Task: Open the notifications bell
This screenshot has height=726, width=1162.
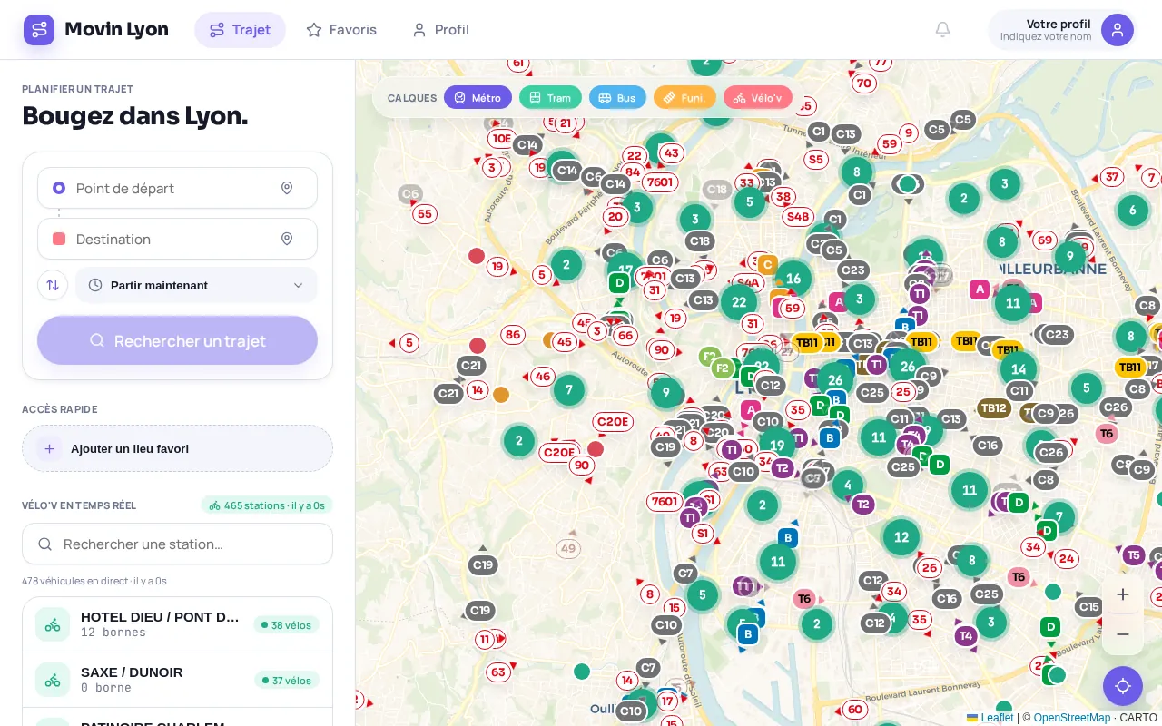Action: pyautogui.click(x=943, y=30)
